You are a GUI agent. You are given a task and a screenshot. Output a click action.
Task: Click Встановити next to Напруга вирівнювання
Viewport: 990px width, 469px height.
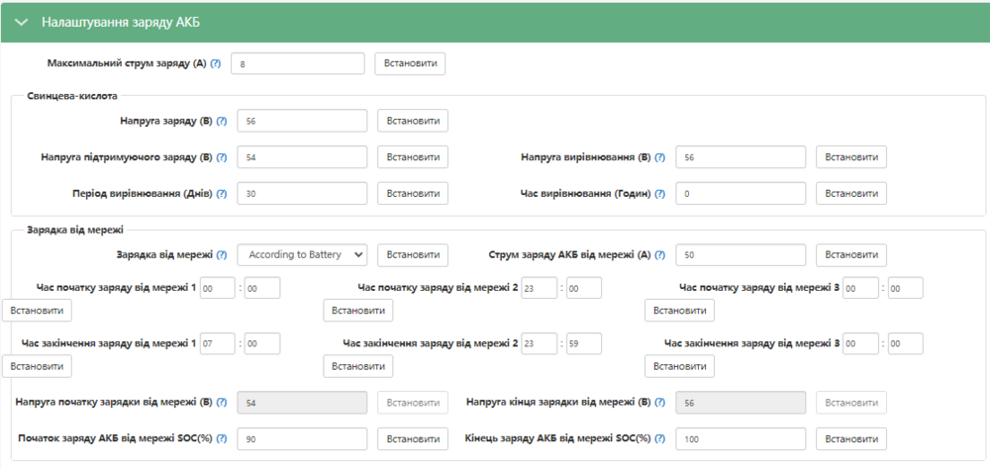(x=850, y=157)
